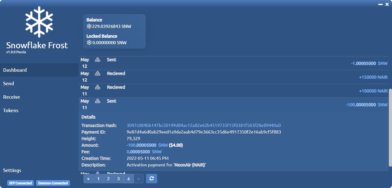Click the -1.00005000 SNW amount
392x188 pixels.
369,63
